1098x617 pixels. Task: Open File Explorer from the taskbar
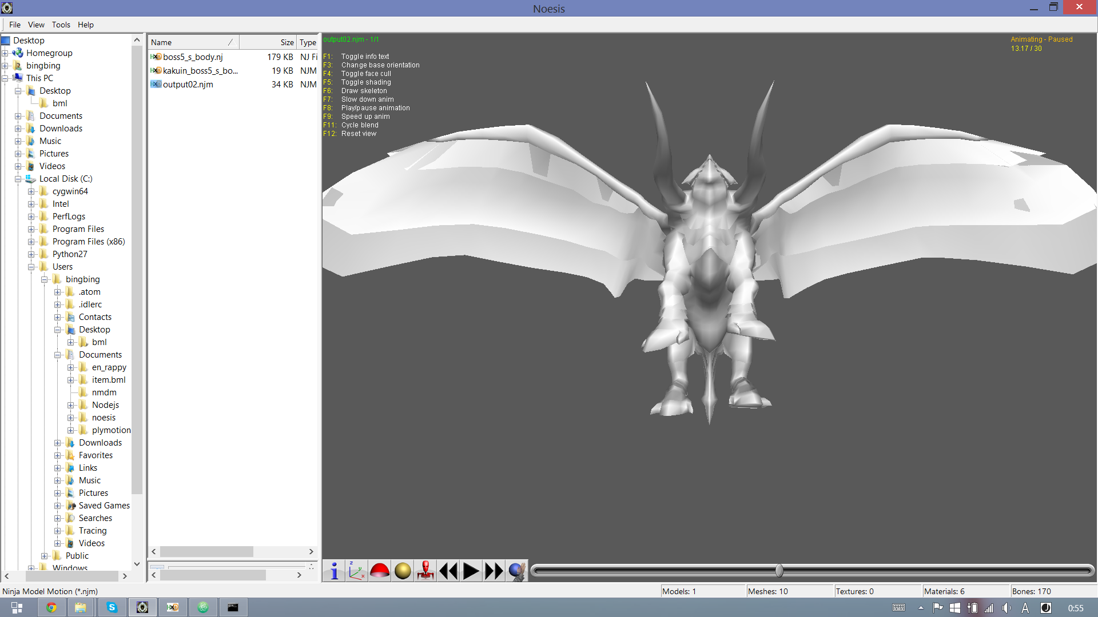[81, 608]
